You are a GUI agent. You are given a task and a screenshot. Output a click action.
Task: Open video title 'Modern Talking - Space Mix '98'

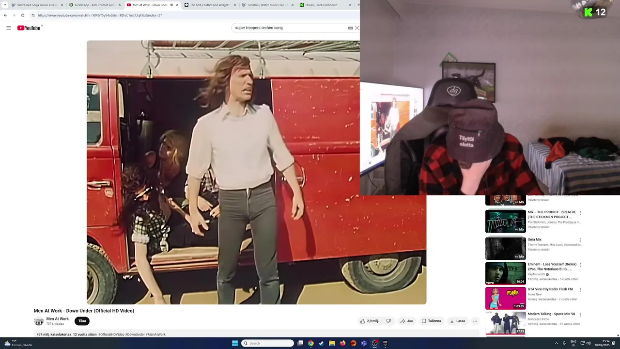tap(551, 314)
